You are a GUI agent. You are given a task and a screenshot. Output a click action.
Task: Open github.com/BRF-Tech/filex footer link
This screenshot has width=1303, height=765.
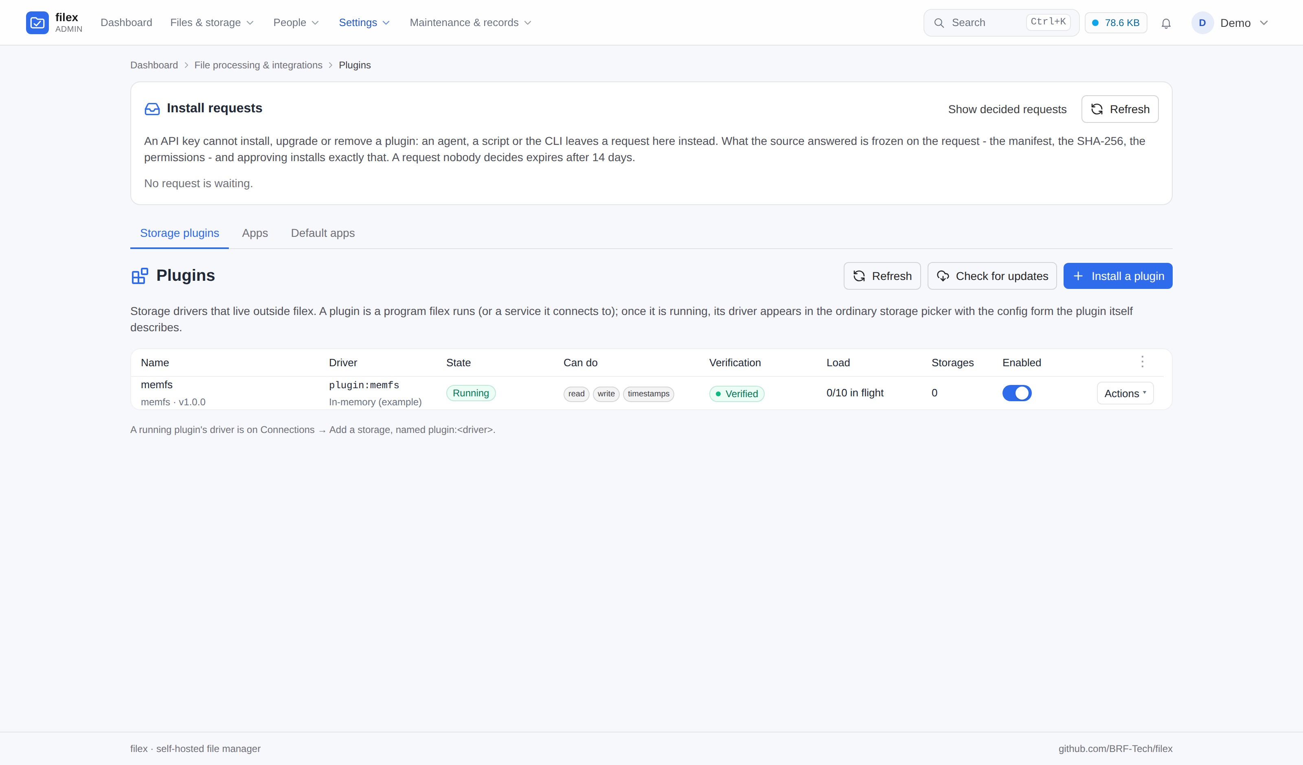(1115, 748)
